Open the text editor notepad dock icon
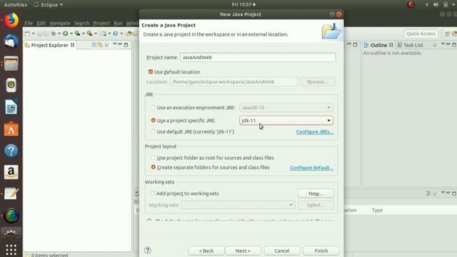Image resolution: width=457 pixels, height=257 pixels. pyautogui.click(x=11, y=193)
